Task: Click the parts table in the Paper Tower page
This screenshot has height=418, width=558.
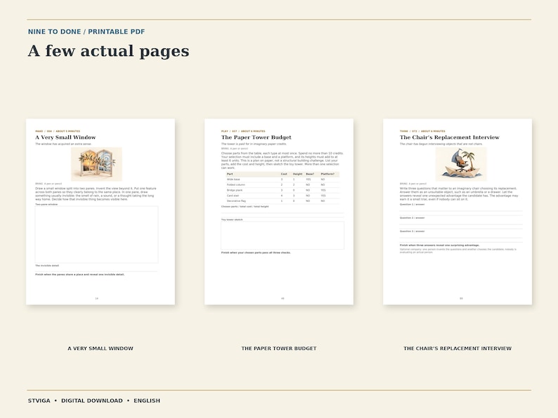Action: click(x=283, y=187)
